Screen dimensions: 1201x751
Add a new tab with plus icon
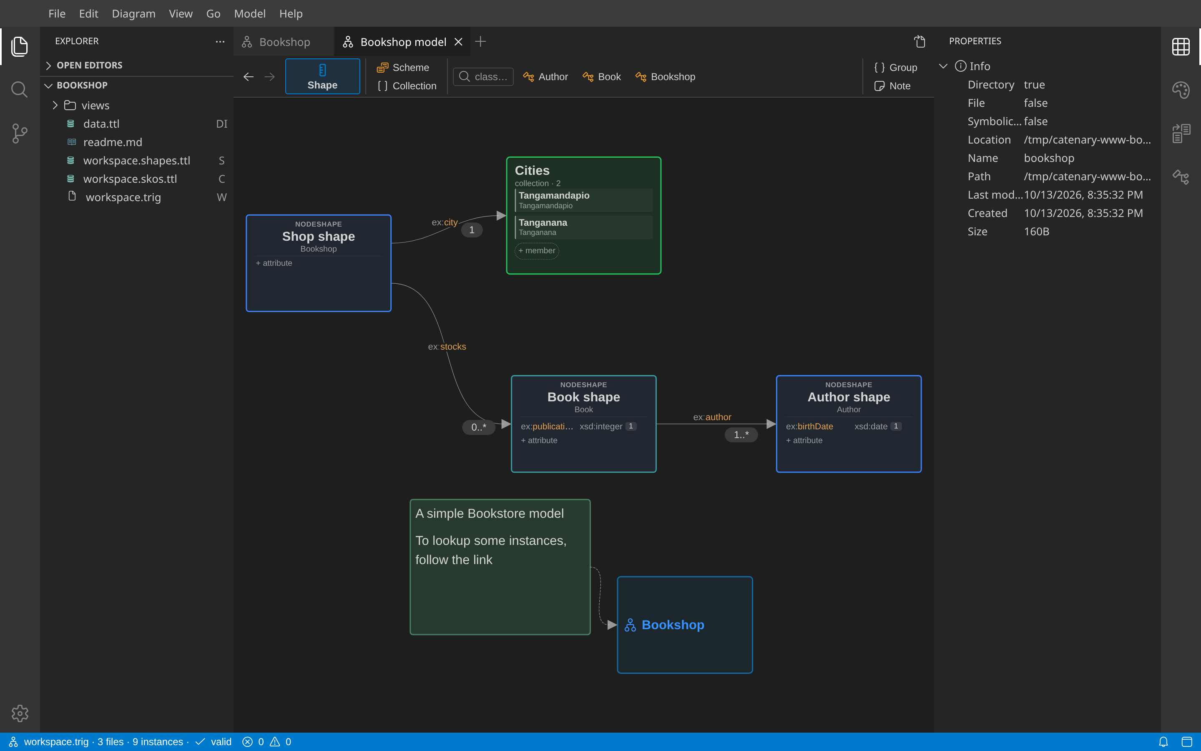pos(480,42)
